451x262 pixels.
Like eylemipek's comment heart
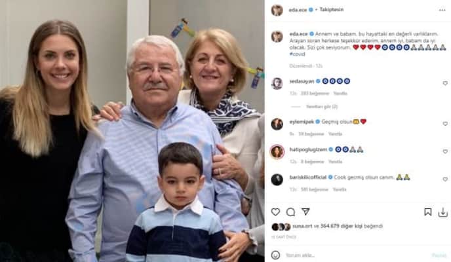445,124
